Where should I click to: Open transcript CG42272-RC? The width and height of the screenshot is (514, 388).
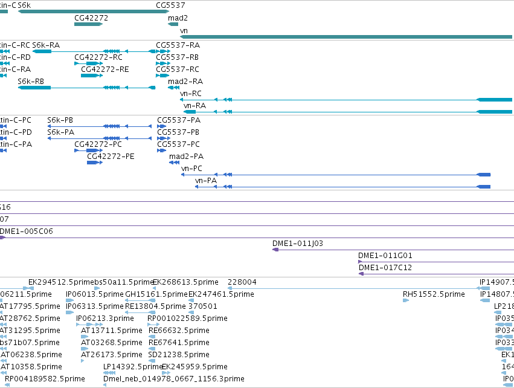pos(89,63)
